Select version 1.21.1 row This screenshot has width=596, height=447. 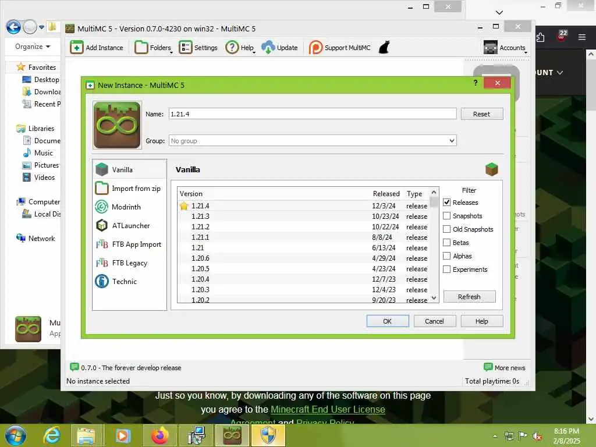coord(304,237)
